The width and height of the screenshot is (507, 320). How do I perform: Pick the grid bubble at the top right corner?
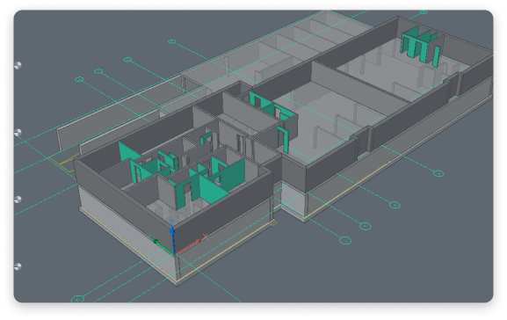(x=424, y=12)
